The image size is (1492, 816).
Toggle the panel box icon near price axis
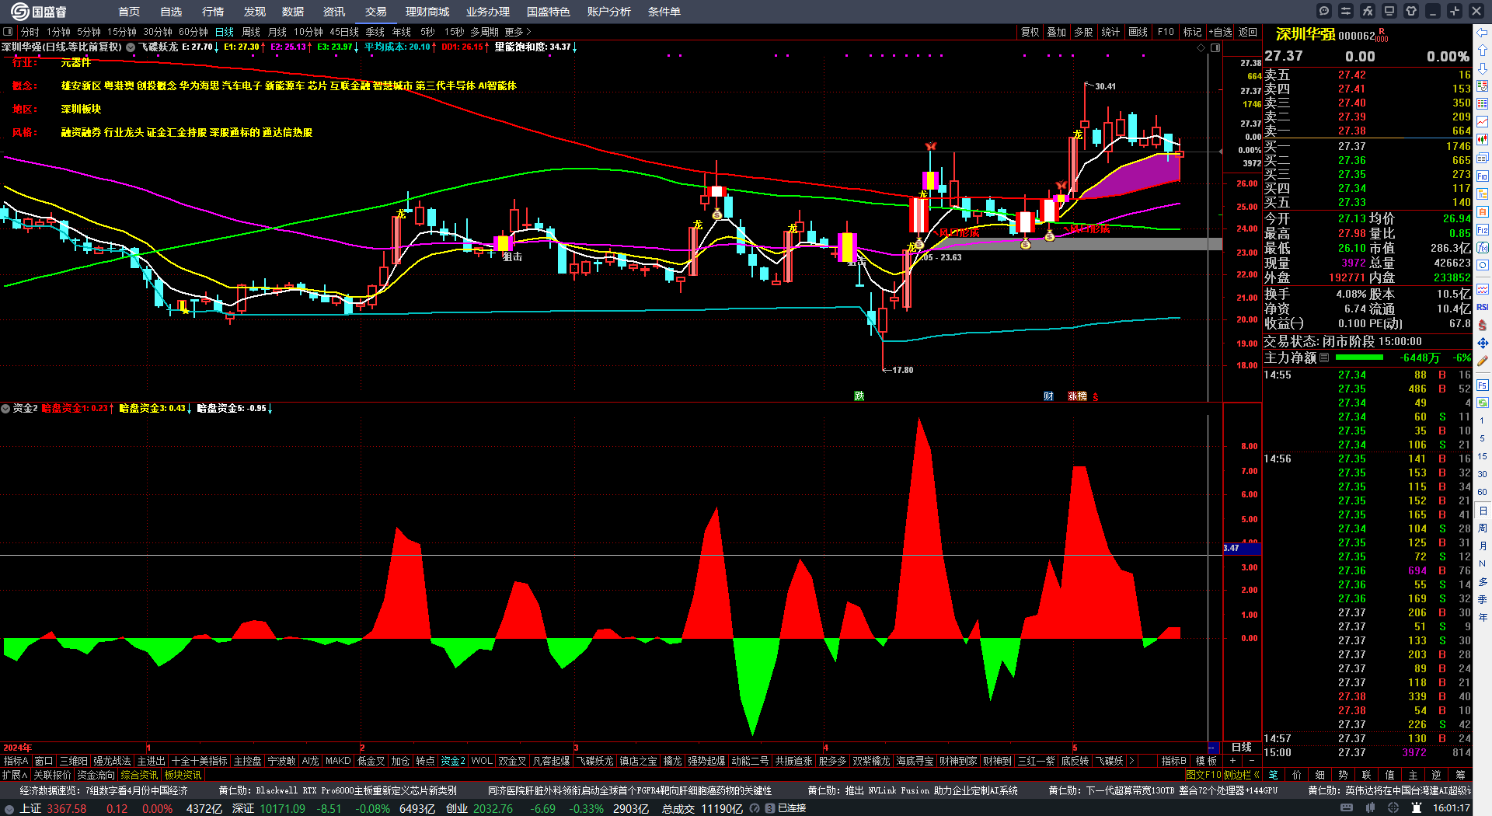pyautogui.click(x=1215, y=47)
